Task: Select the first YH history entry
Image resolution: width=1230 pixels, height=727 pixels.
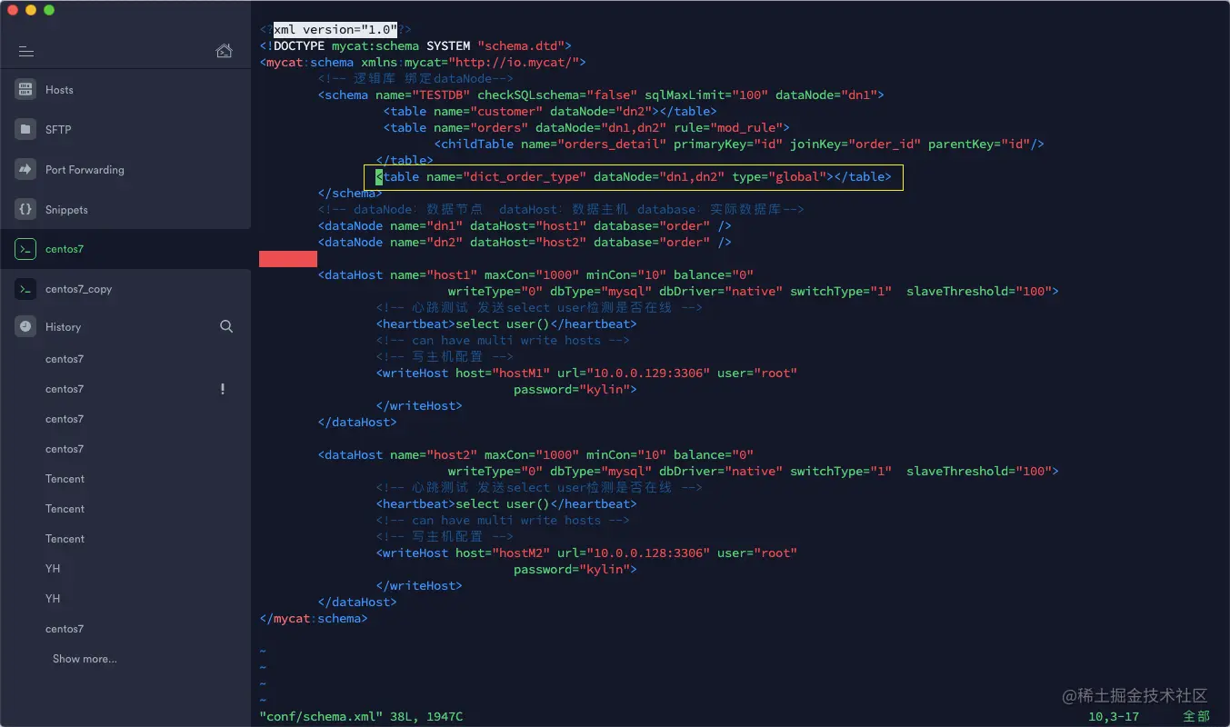Action: point(53,569)
